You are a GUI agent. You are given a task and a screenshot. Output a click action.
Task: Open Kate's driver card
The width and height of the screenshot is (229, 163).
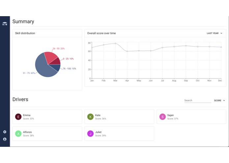[119, 117]
